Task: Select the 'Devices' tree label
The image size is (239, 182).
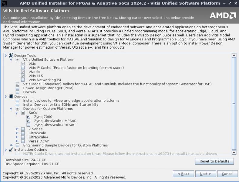Action: [21, 96]
